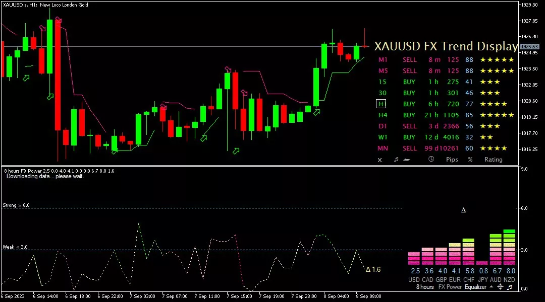Image resolution: width=545 pixels, height=302 pixels.
Task: Click the 1929.30 price axis label
Action: (529, 5)
